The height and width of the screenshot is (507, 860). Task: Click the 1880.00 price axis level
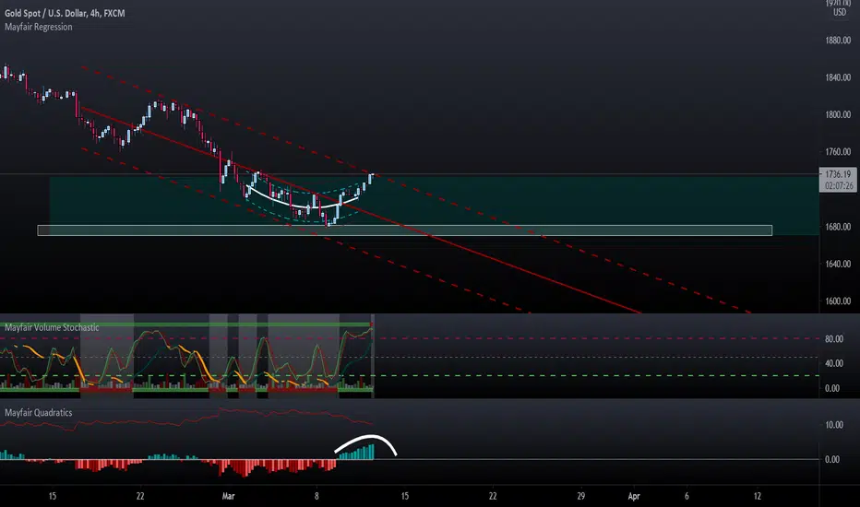pyautogui.click(x=838, y=40)
